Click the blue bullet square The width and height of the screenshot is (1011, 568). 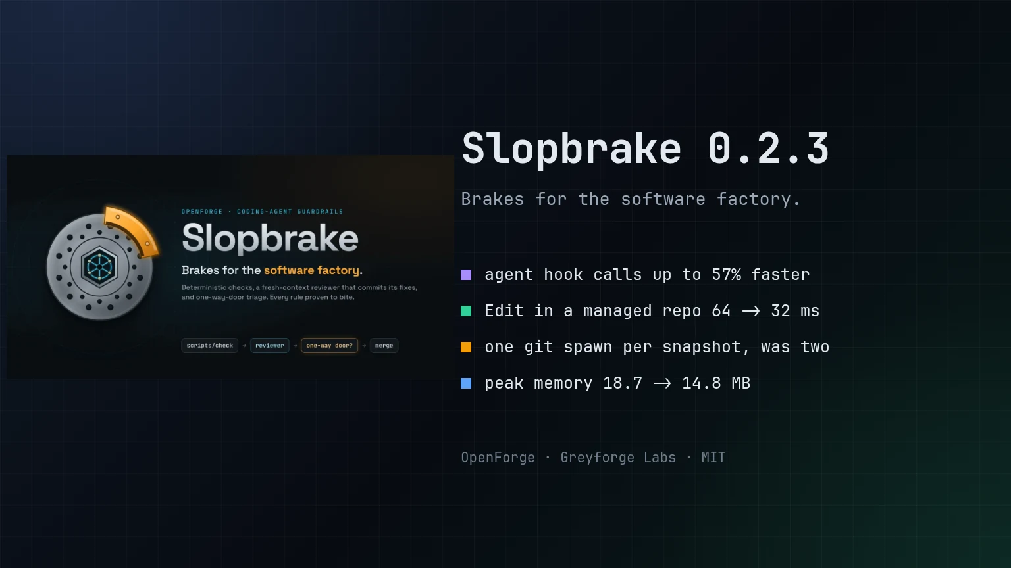[466, 383]
